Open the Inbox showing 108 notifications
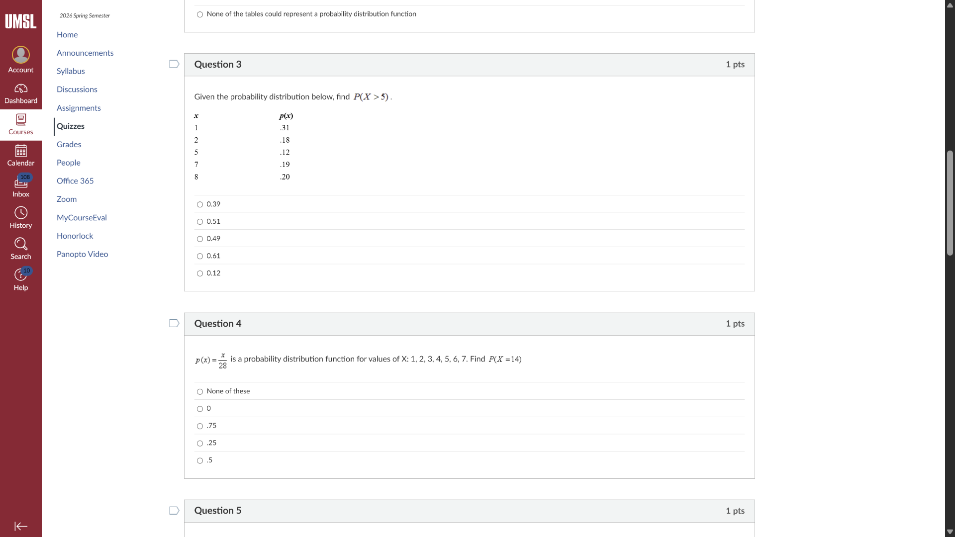The width and height of the screenshot is (955, 537). pyautogui.click(x=20, y=186)
